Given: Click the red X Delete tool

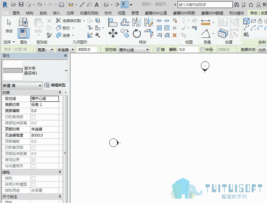Looking at the screenshot, I should [175, 35].
